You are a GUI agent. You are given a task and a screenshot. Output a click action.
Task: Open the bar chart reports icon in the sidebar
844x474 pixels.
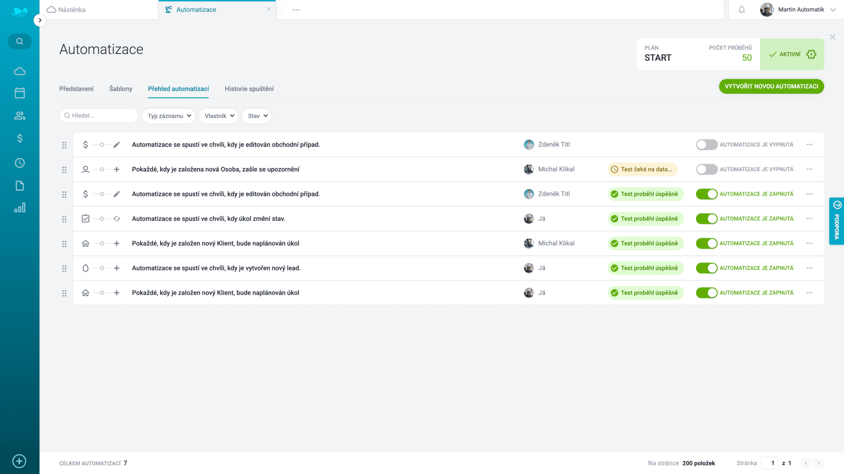coord(20,208)
